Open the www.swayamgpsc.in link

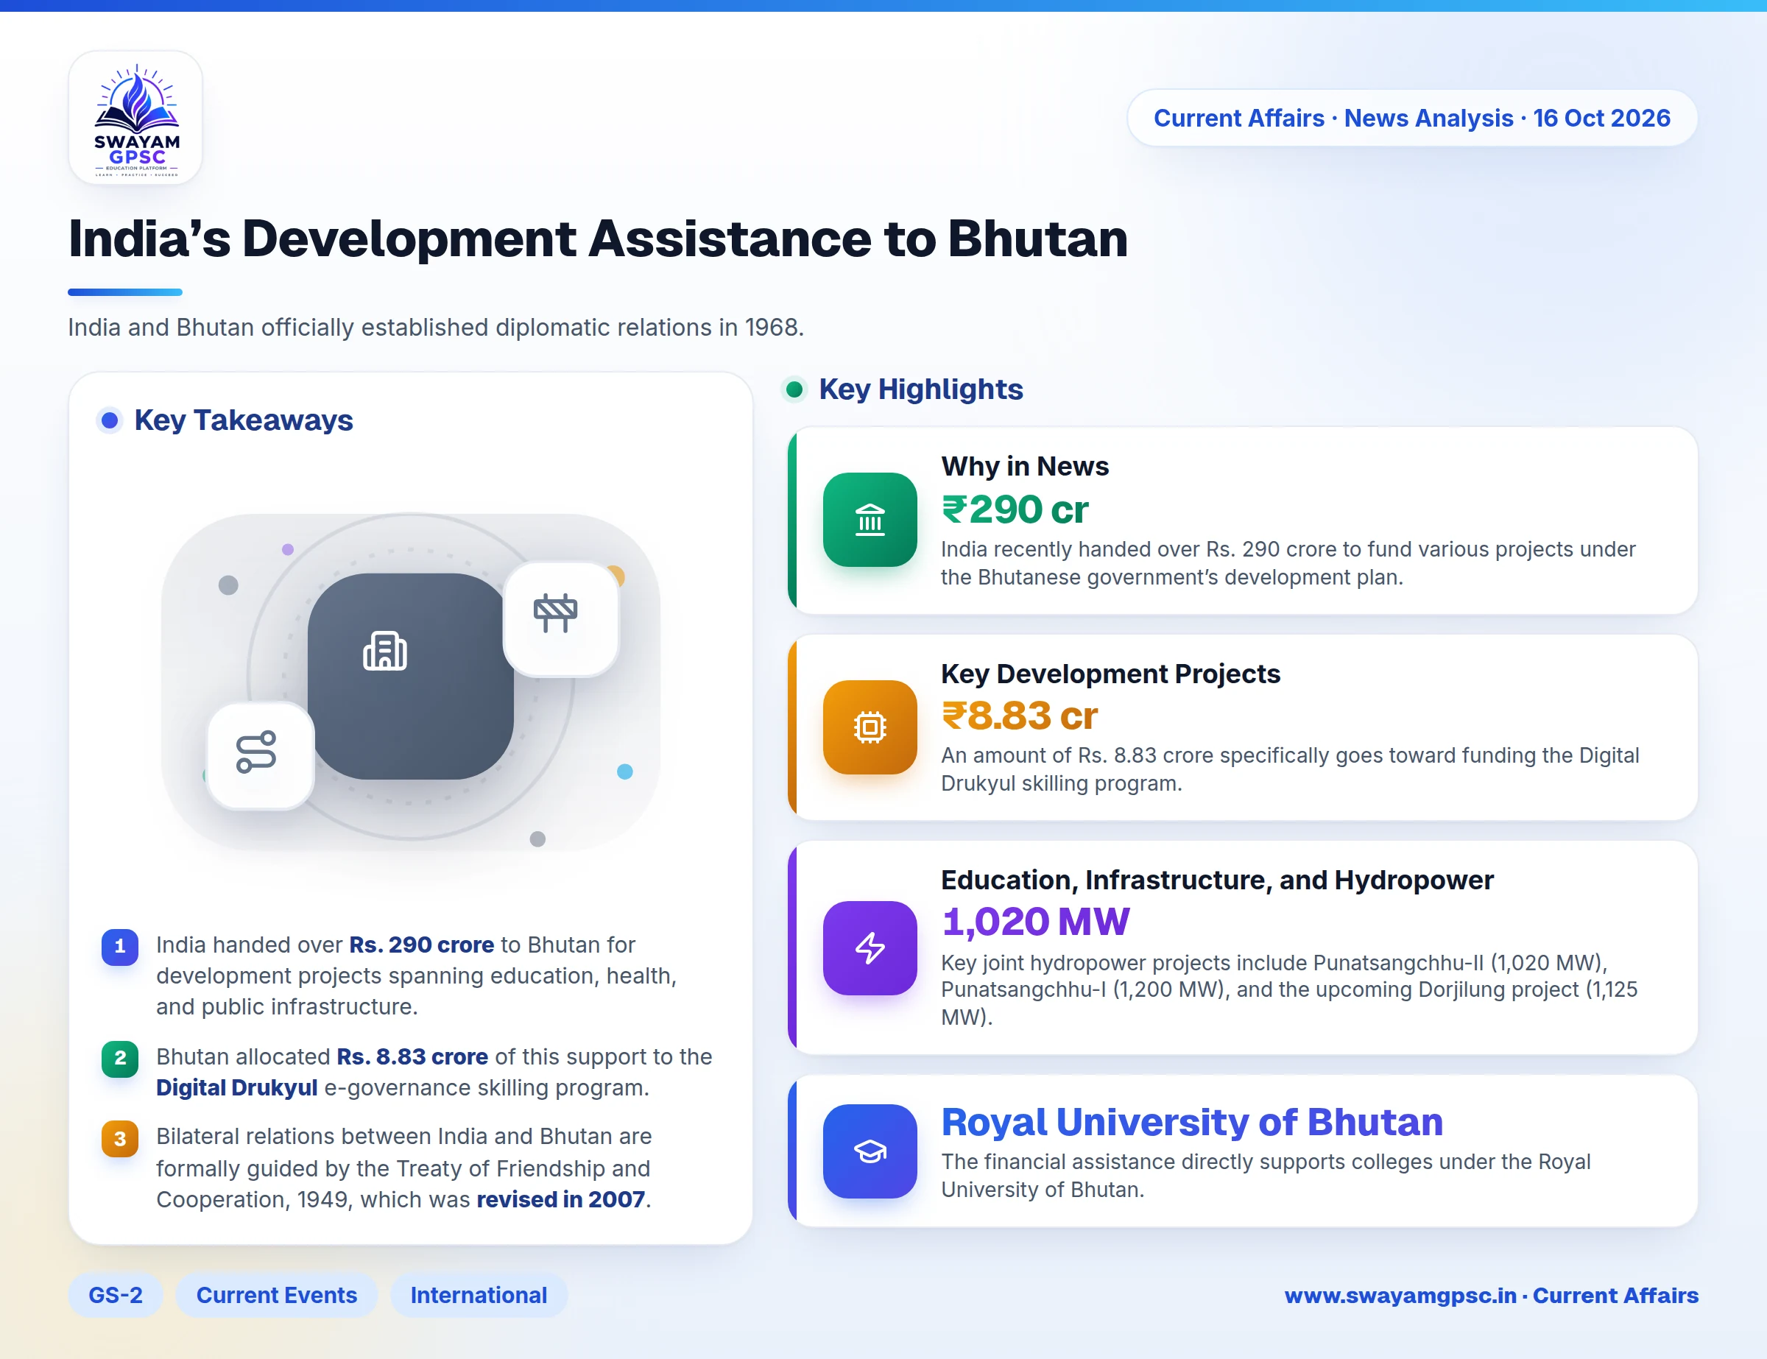tap(1400, 1296)
